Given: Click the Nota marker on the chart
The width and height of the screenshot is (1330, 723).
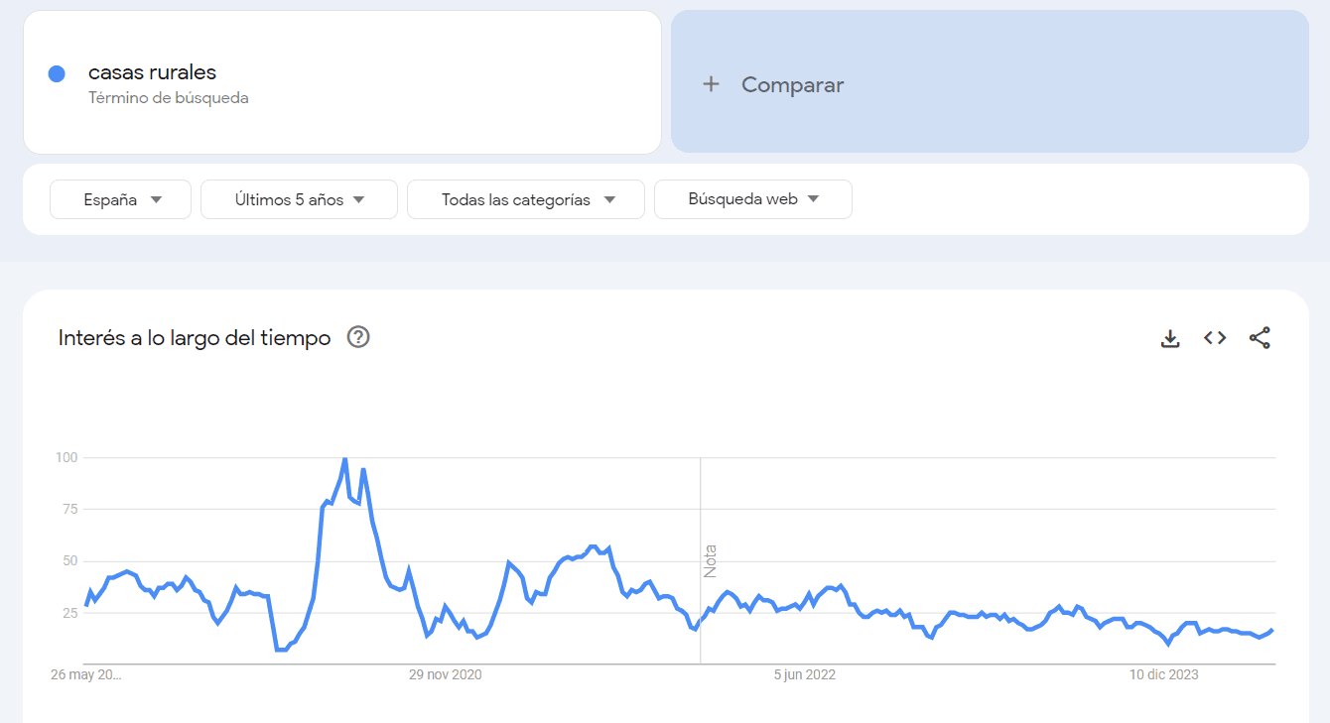Looking at the screenshot, I should pyautogui.click(x=710, y=561).
